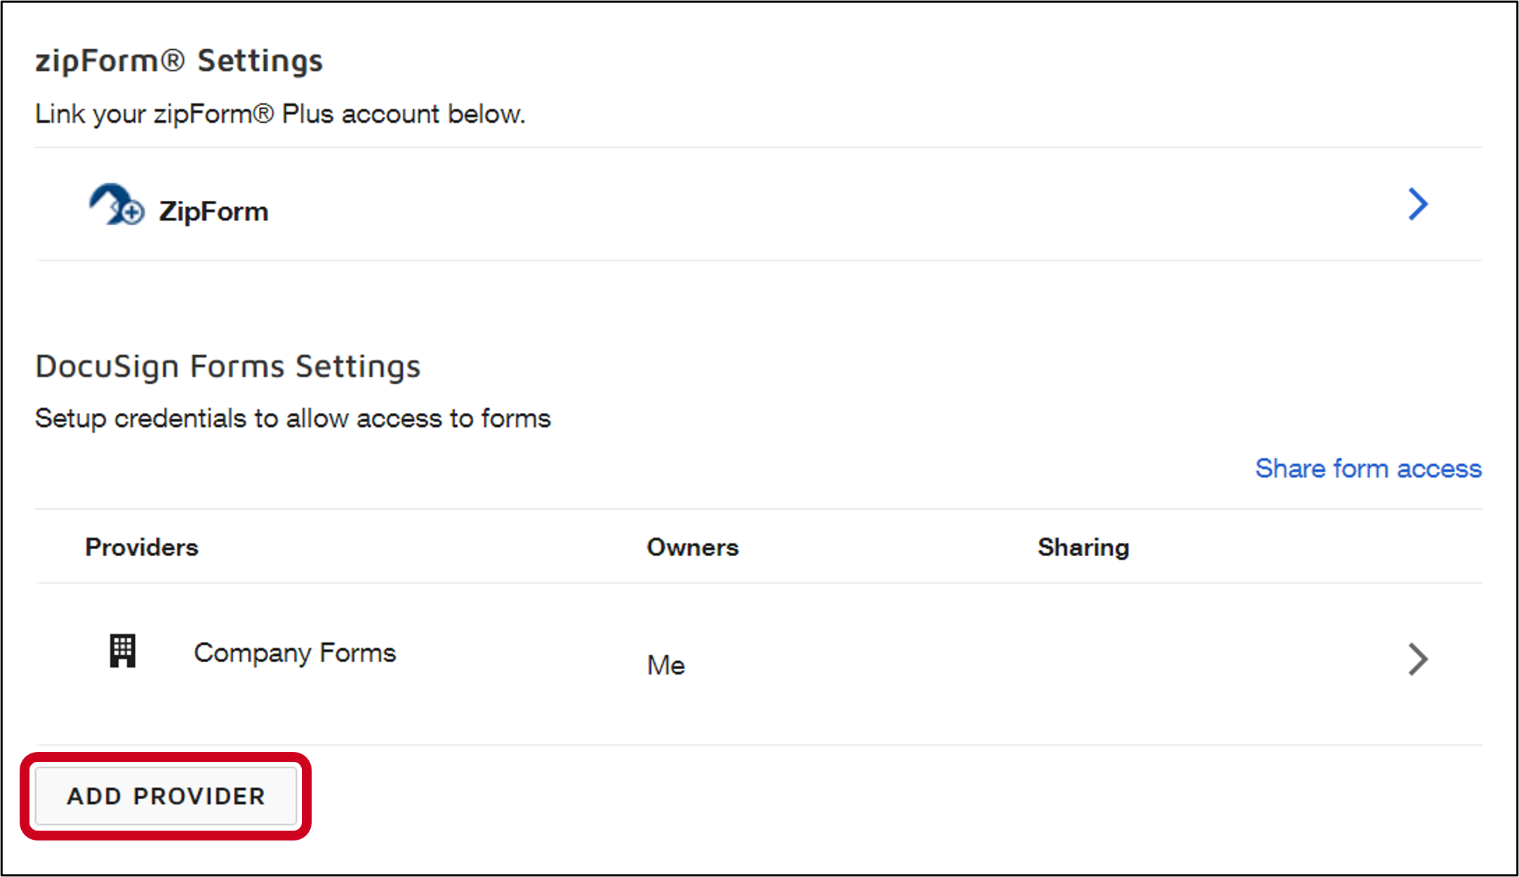
Task: Click the zipForm Settings heading
Action: pyautogui.click(x=179, y=60)
